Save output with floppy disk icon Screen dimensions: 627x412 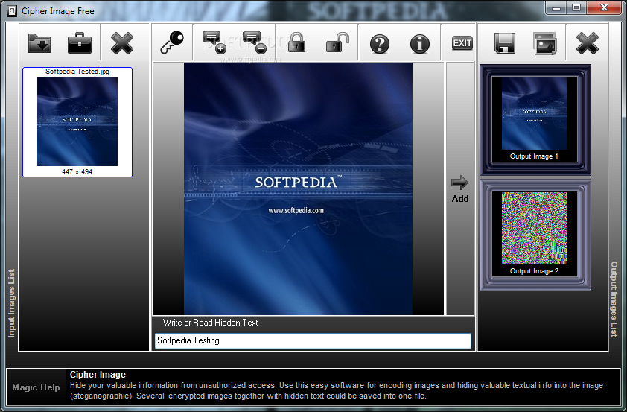click(505, 43)
